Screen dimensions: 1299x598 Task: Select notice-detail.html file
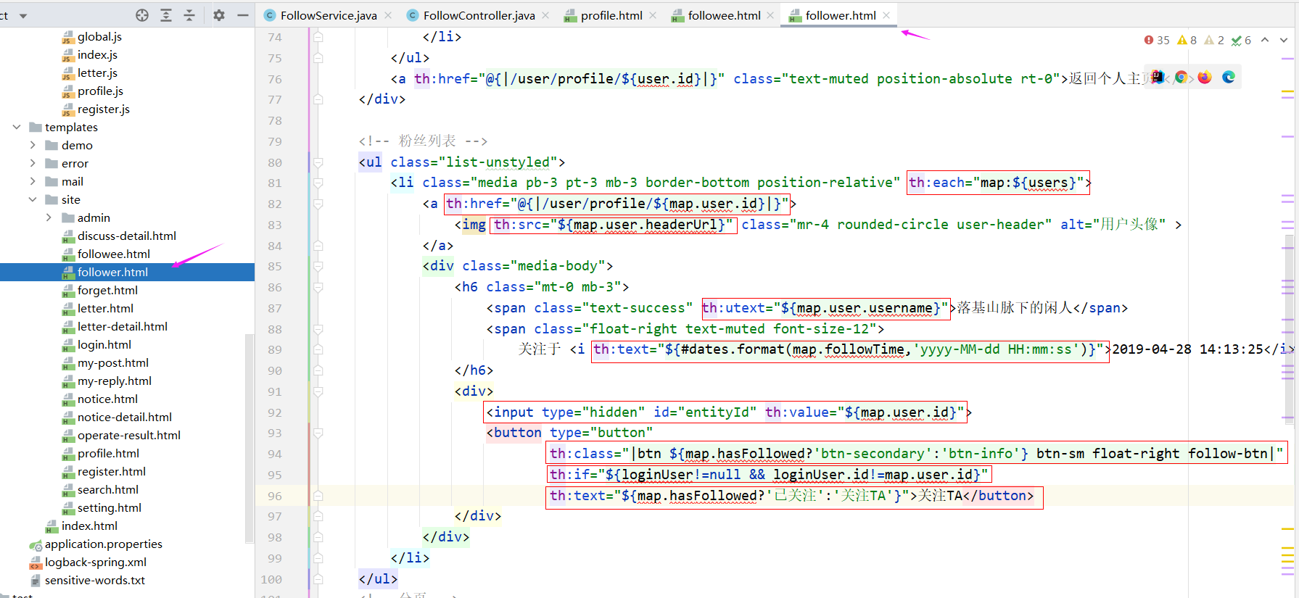124,417
